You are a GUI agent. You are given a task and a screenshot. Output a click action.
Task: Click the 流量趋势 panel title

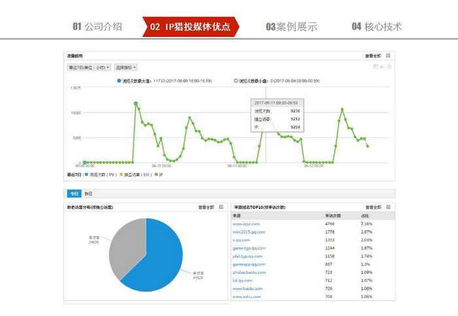(x=75, y=55)
